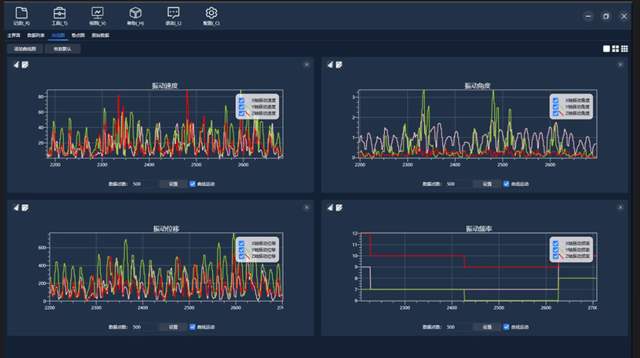Toggle 曲线运动 checkbox under 振动角度 chart
The width and height of the screenshot is (640, 358).
[x=507, y=184]
